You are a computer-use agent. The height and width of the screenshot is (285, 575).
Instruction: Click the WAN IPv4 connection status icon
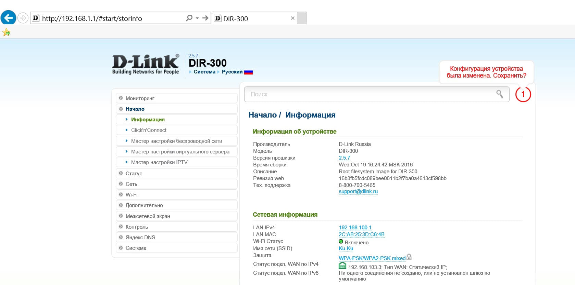click(x=342, y=266)
